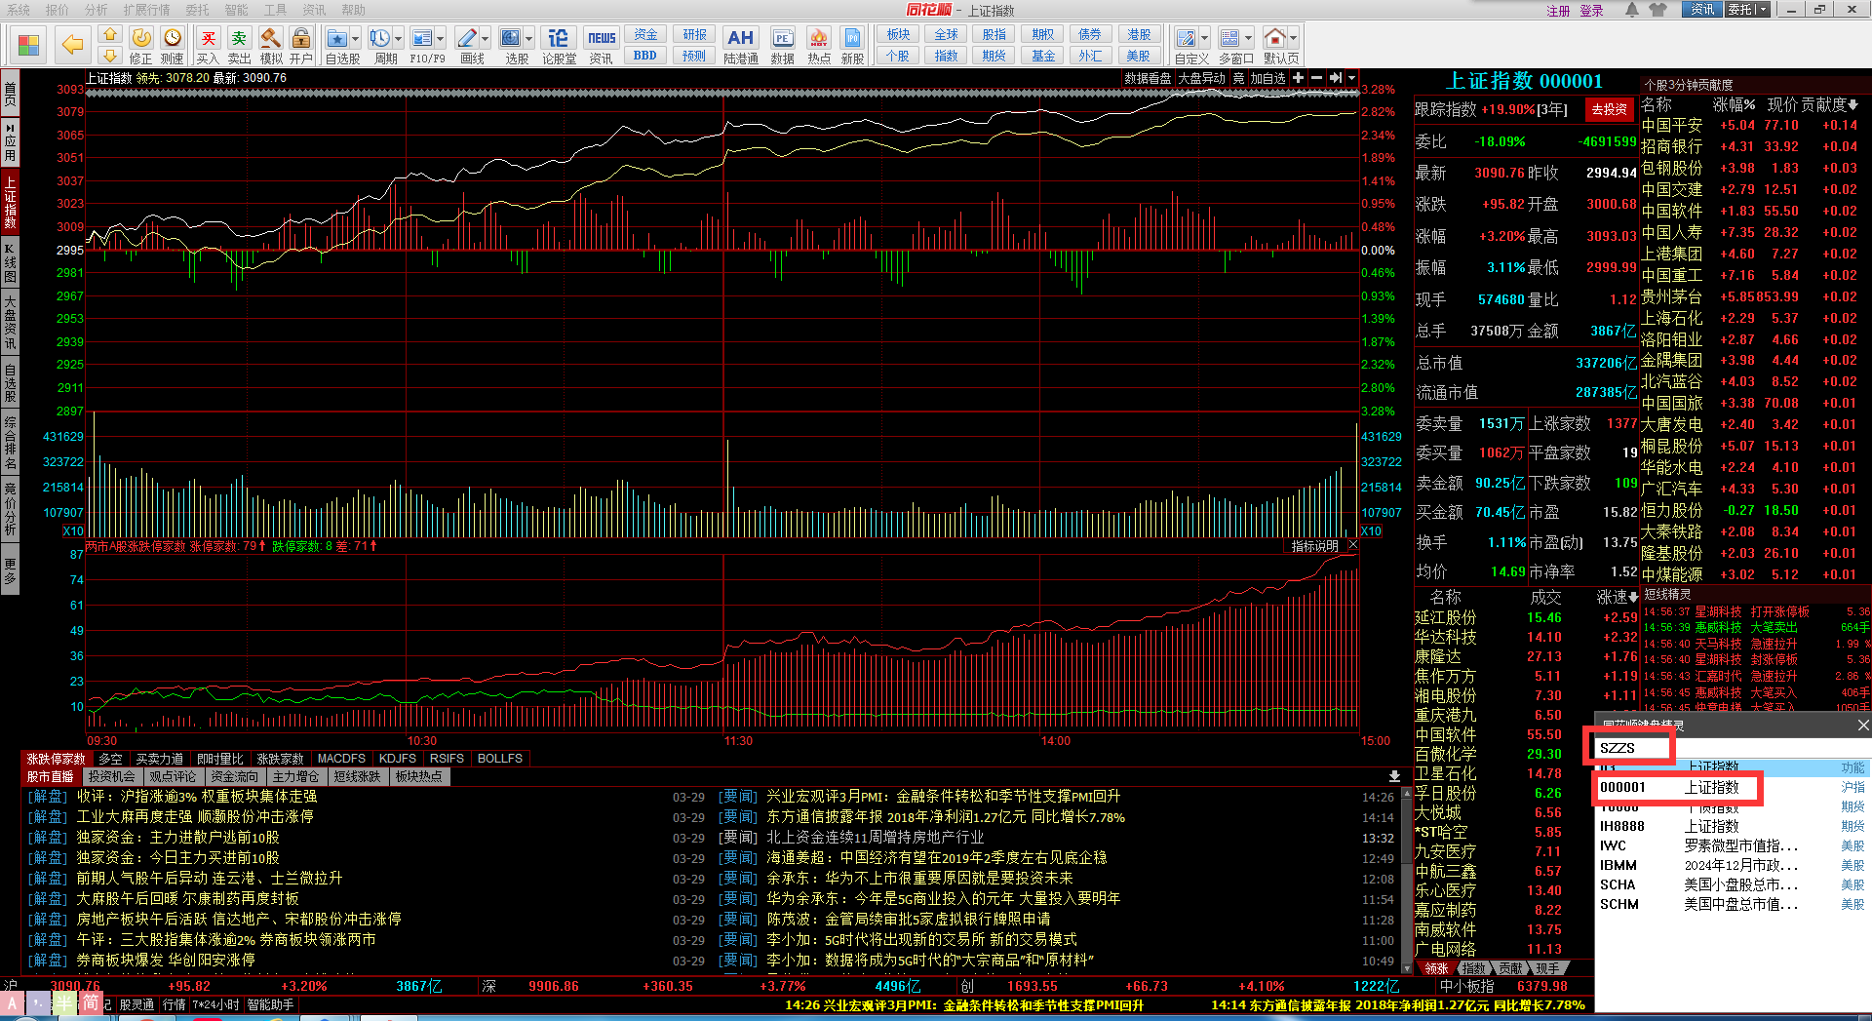This screenshot has height=1021, width=1872.
Task: Sort by the 贡献度 column header
Action: tap(1830, 104)
